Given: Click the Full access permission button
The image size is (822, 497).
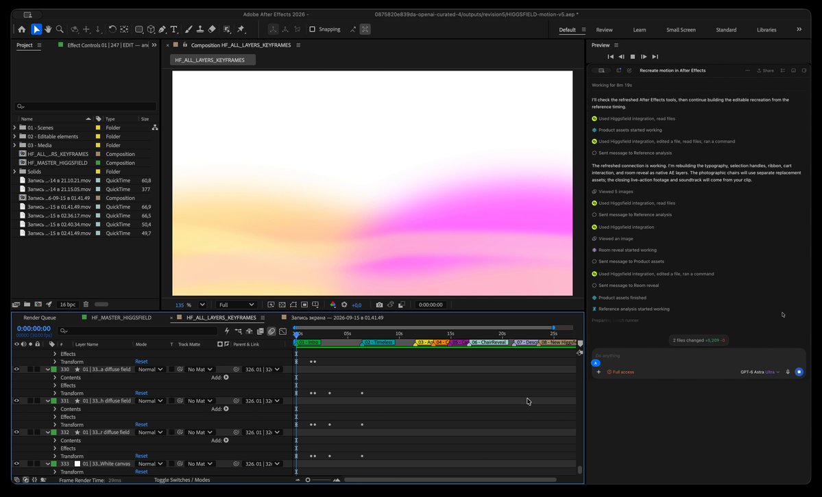Looking at the screenshot, I should [620, 372].
